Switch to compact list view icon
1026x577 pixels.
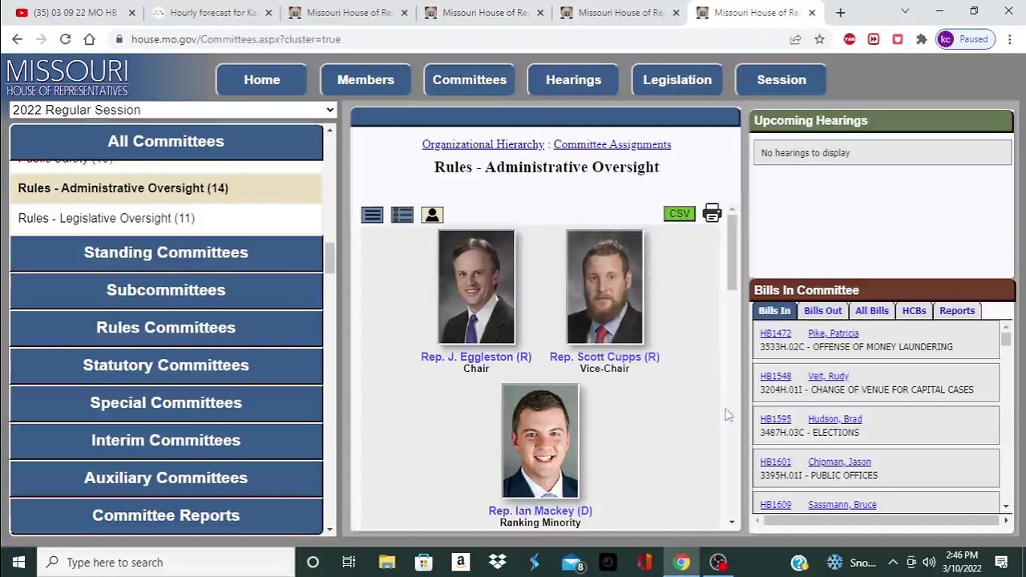[372, 215]
